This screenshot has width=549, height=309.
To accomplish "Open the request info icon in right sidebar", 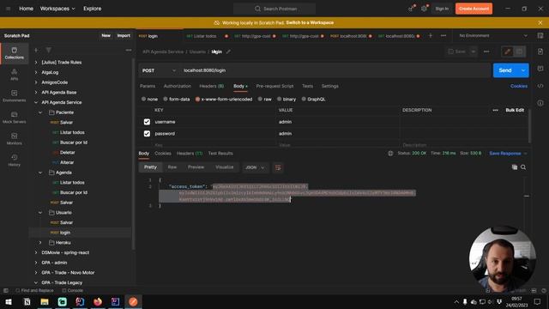I will click(540, 103).
